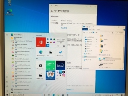Open the ファイル tab in Explorer
Screen dimensions: 128x96
coord(85,29)
